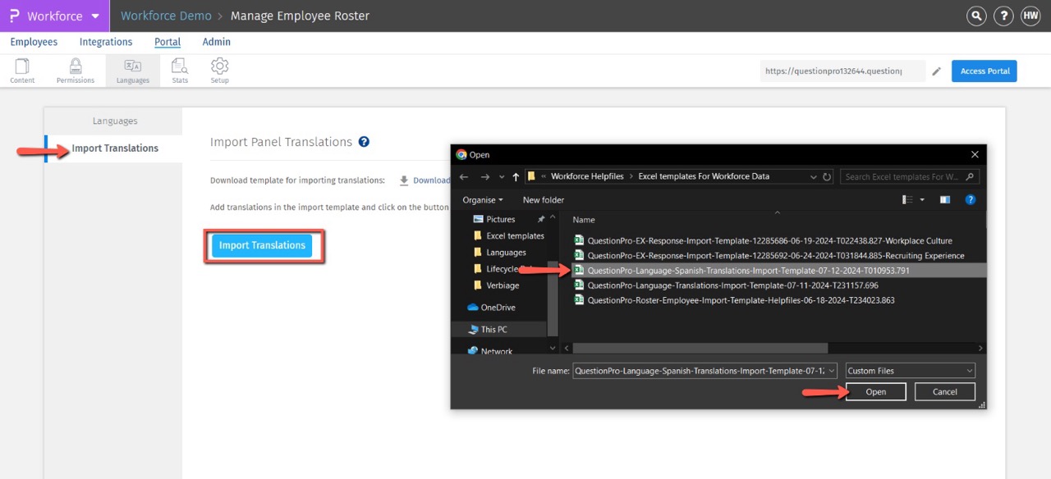This screenshot has height=479, width=1051.
Task: Select the Roster-Employee-Import-Template file
Action: click(x=740, y=300)
